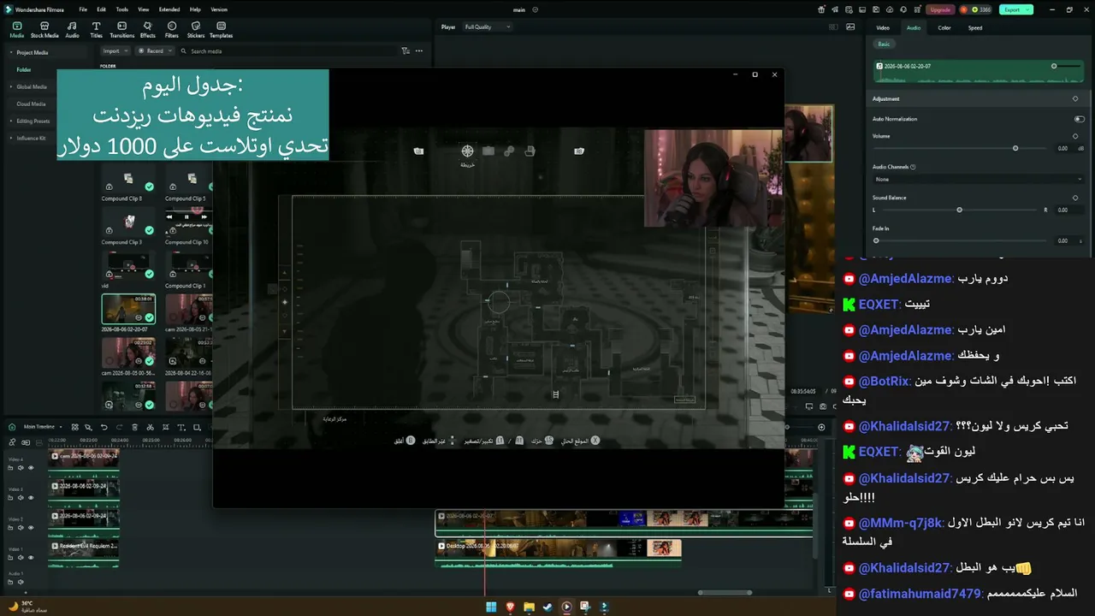Open the Record dropdown
Viewport: 1095px width, 616px height.
tap(155, 51)
